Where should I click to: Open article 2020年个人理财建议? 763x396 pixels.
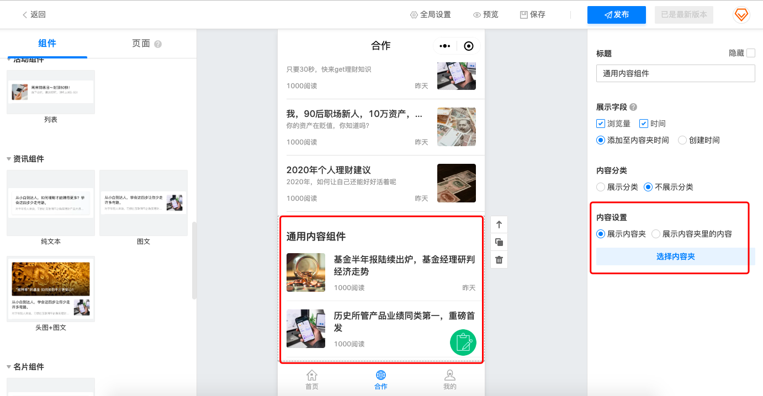coord(328,170)
